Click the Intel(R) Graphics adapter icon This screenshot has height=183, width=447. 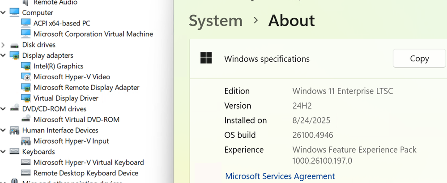[x=26, y=66]
